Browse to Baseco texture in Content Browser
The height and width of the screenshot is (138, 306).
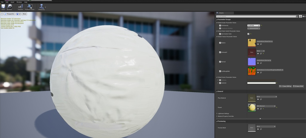tap(261, 44)
